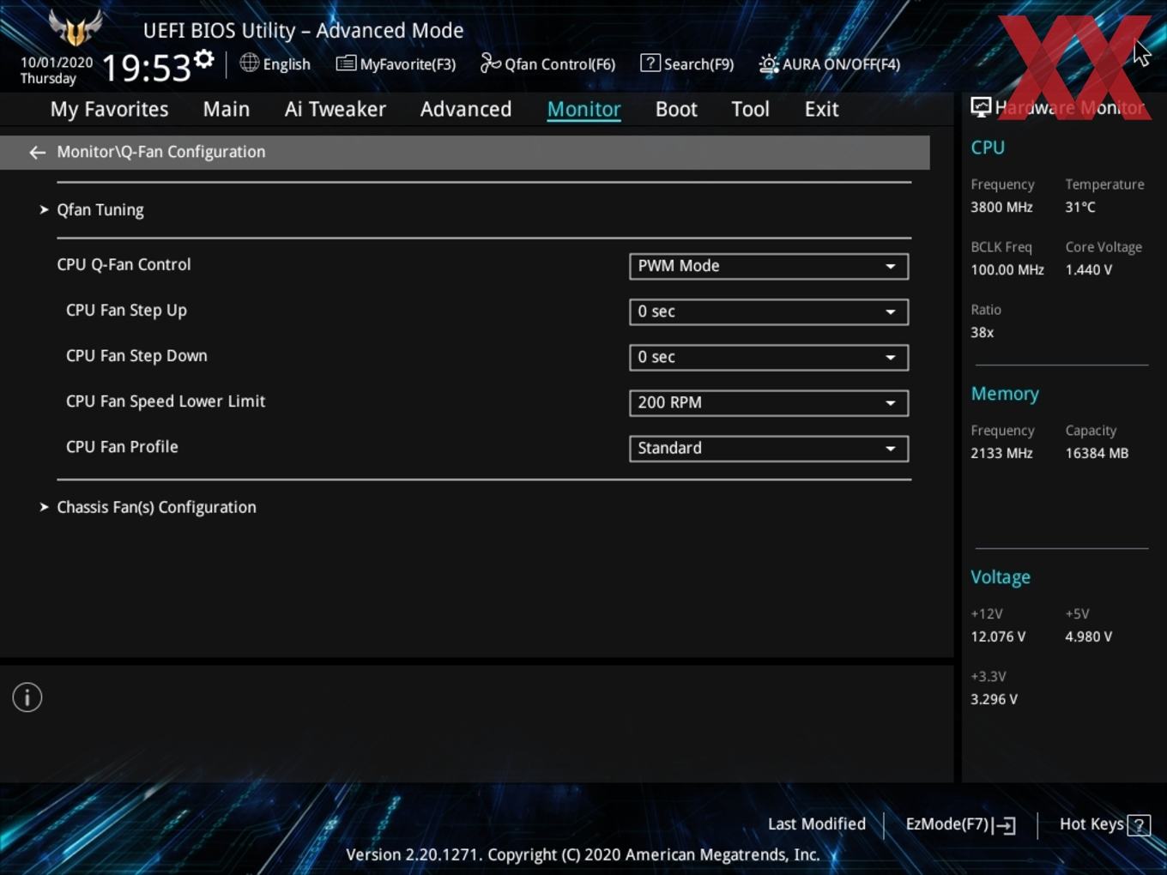Click the Voltage section heading

(1001, 577)
